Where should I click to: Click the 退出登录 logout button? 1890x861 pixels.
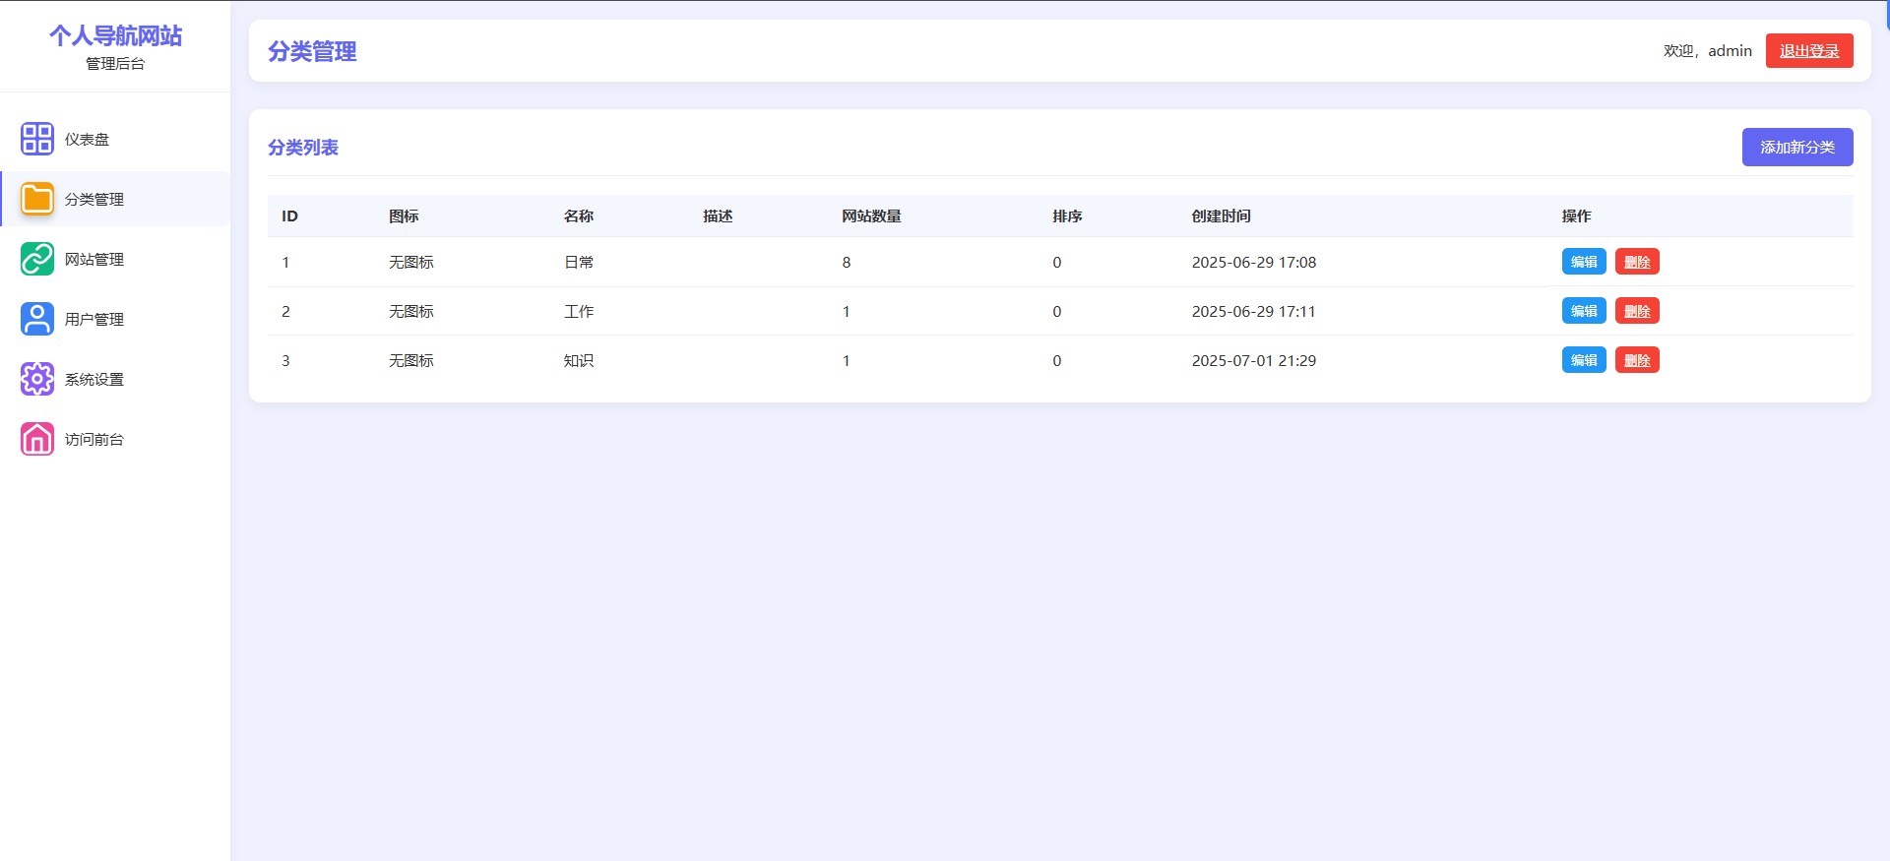[1809, 51]
